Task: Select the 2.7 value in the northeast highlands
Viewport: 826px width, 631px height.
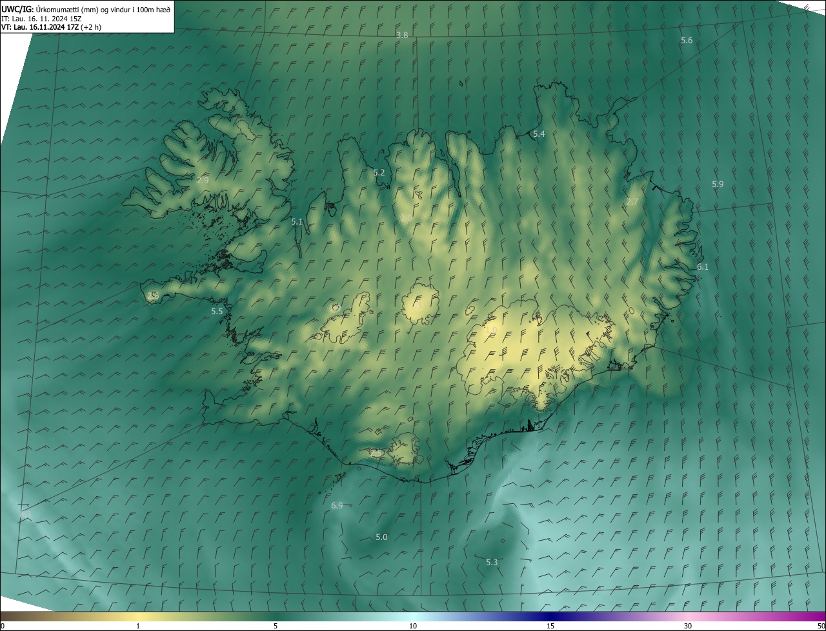Action: coord(632,202)
